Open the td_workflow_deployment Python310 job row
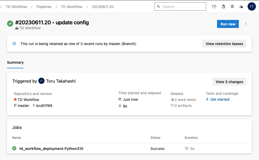The image size is (259, 160). 51,149
